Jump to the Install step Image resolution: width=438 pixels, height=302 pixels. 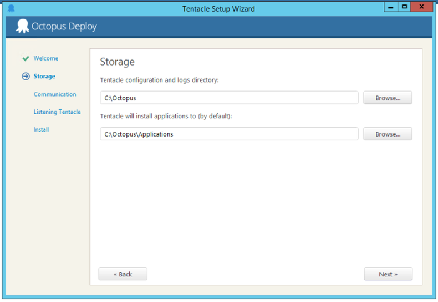[x=41, y=129]
